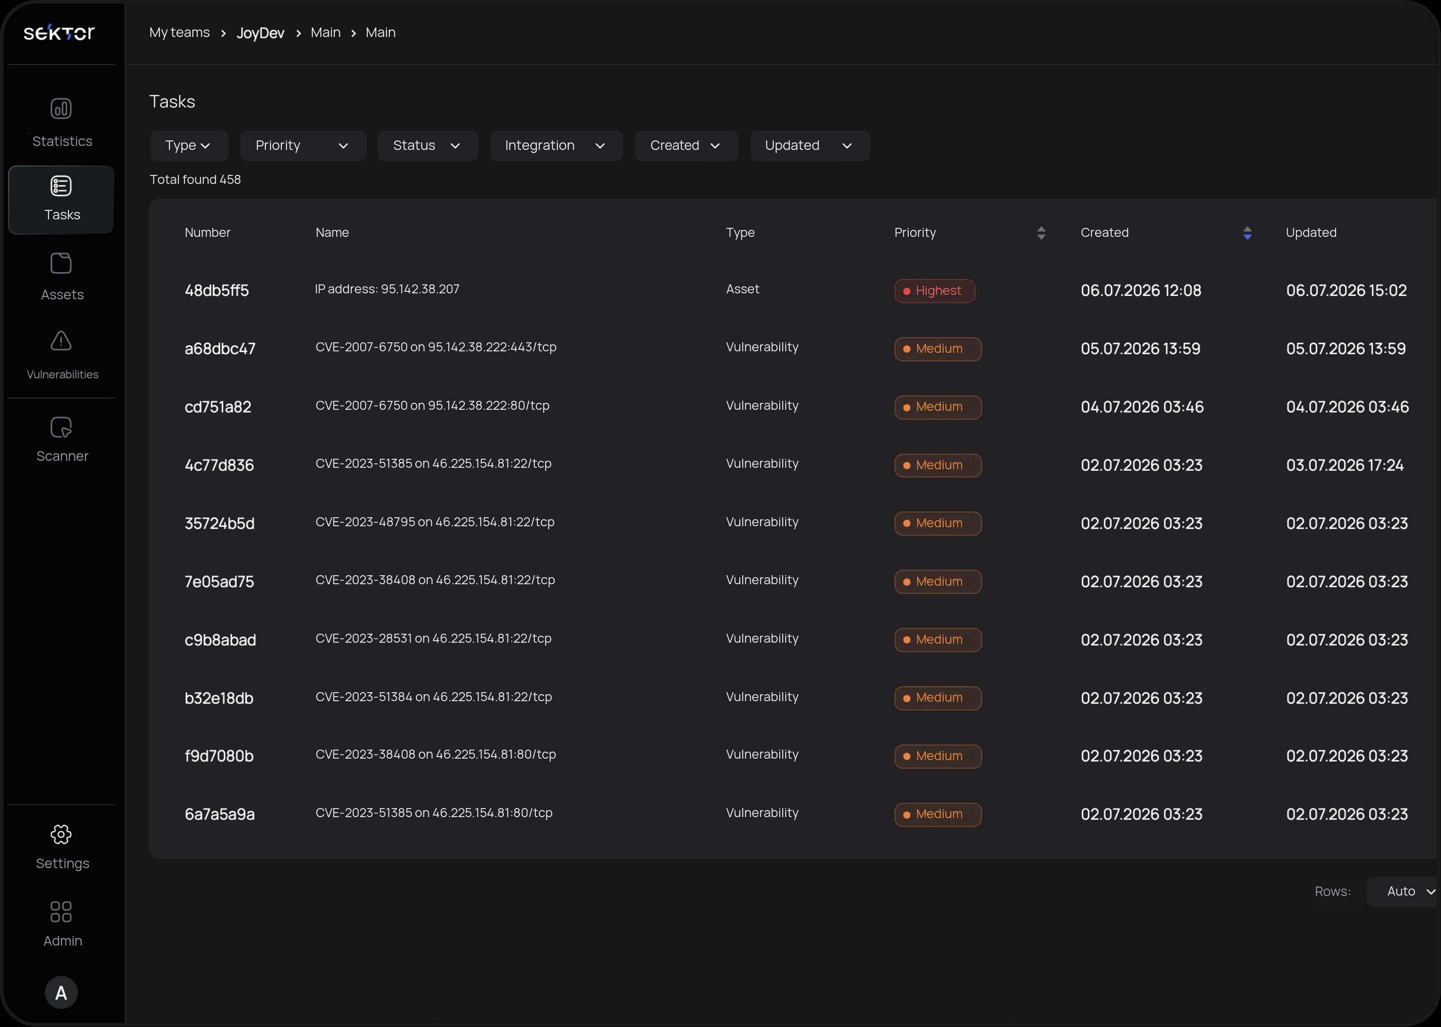Screen dimensions: 1441x1027
Task: Click updated date 03.07.2026 17:24
Action: point(1344,465)
